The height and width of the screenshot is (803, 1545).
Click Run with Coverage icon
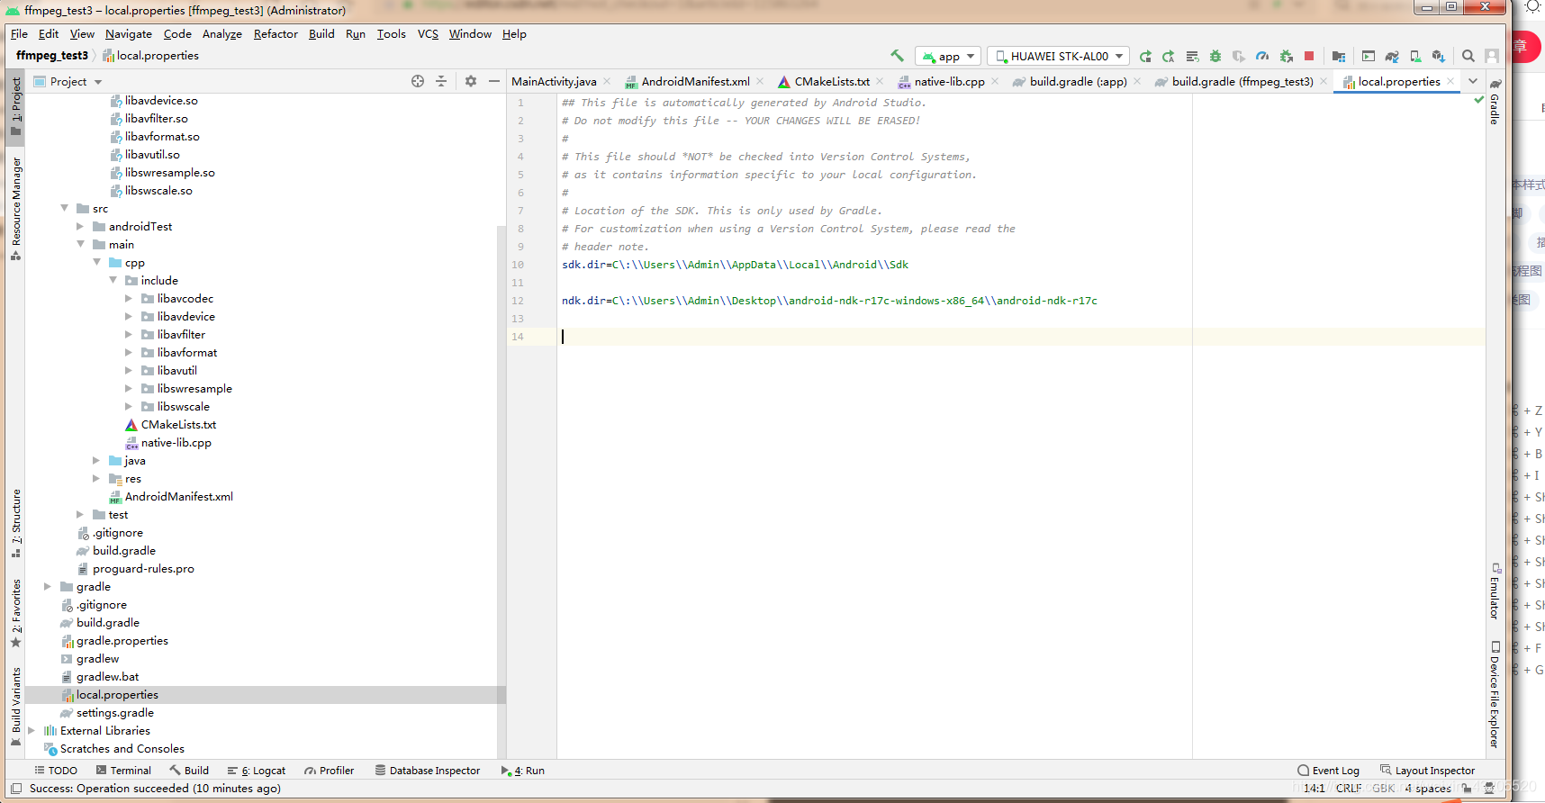[x=1239, y=56]
